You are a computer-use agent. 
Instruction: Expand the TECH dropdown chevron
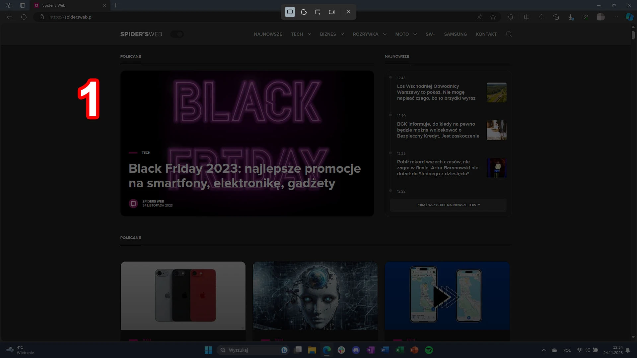(x=310, y=34)
